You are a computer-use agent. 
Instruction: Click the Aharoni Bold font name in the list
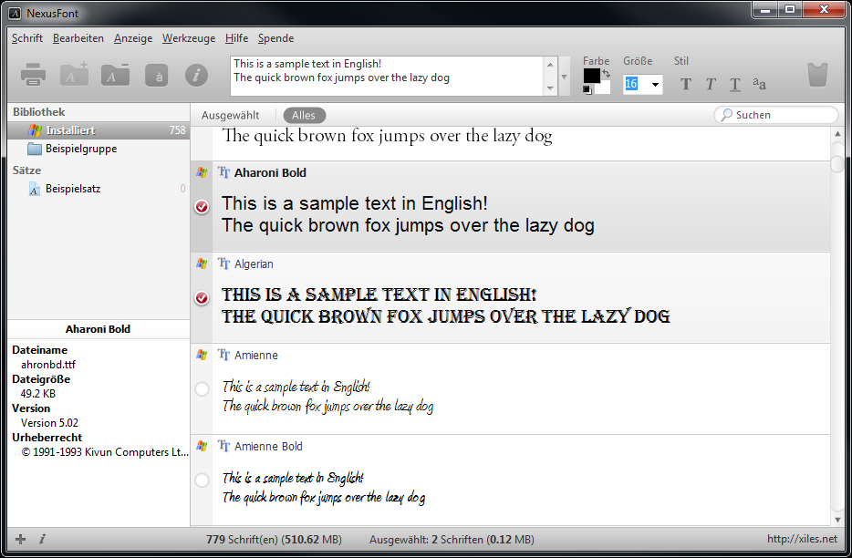(270, 172)
